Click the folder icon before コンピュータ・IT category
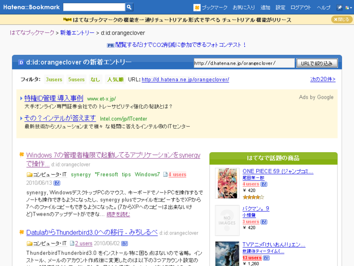354x266 pixels. pos(29,174)
